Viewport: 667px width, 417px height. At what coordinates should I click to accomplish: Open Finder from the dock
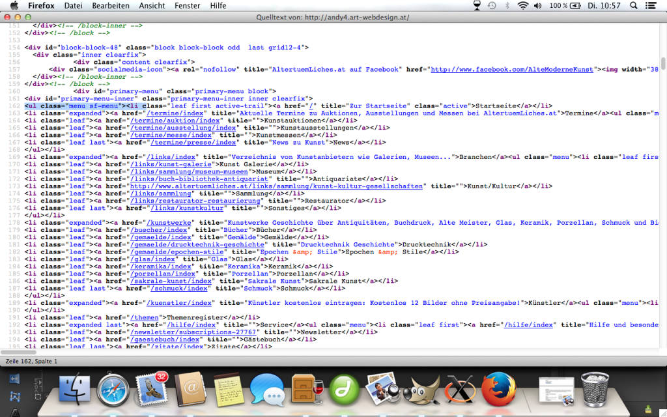point(74,391)
